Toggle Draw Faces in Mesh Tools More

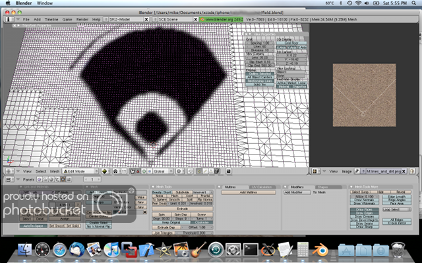365,210
